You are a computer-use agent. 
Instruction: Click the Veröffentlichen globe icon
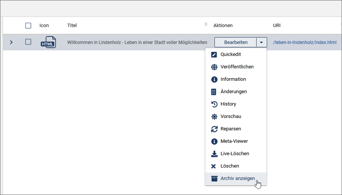click(x=214, y=67)
